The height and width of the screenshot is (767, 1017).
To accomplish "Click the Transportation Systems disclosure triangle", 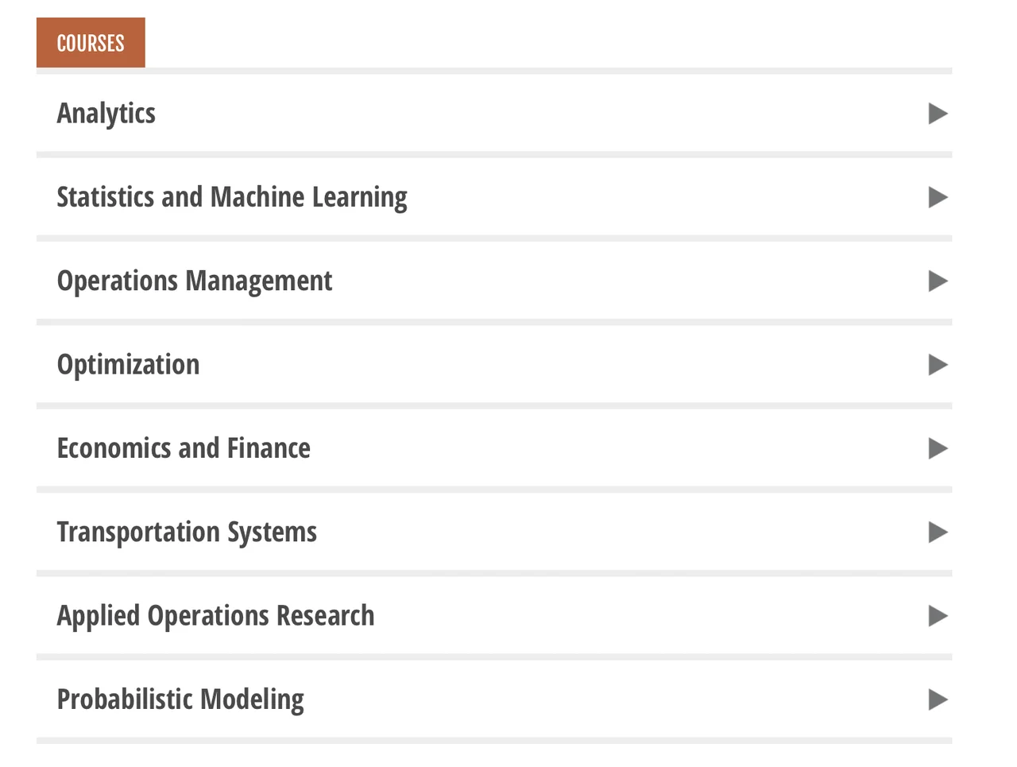I will pyautogui.click(x=938, y=533).
